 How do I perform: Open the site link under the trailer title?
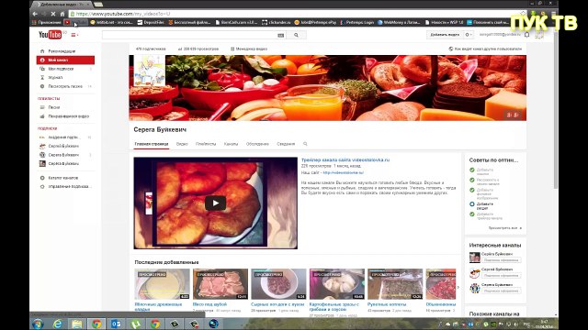[343, 173]
